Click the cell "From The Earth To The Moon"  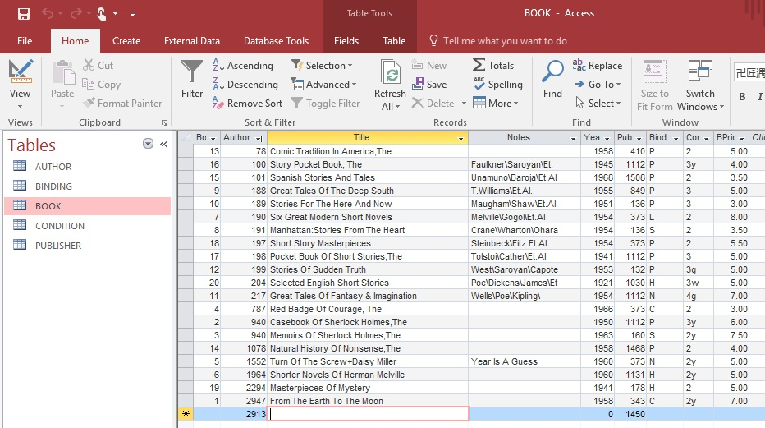point(368,401)
